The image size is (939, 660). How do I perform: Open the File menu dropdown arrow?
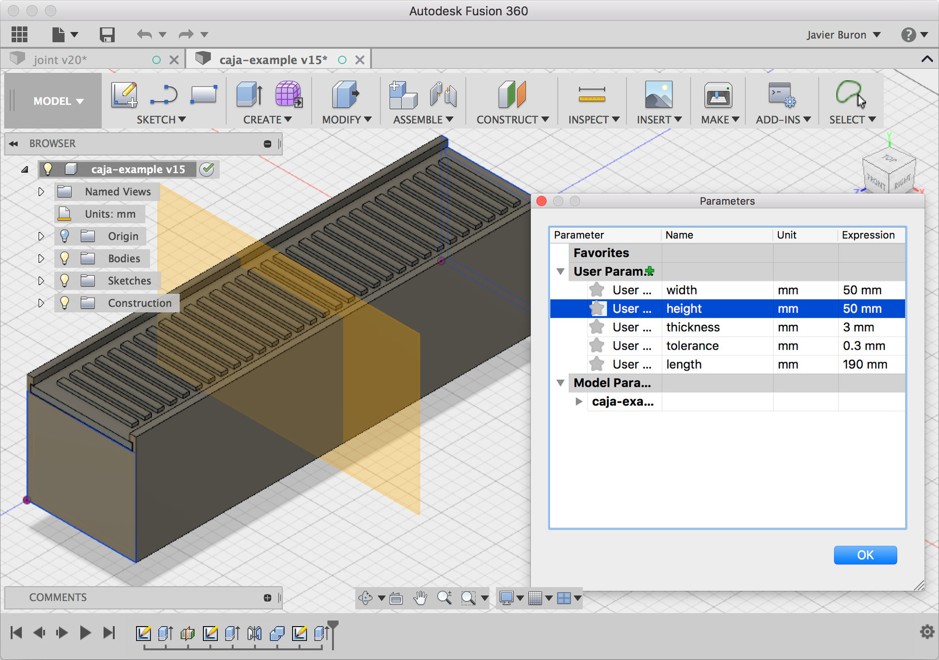coord(74,35)
